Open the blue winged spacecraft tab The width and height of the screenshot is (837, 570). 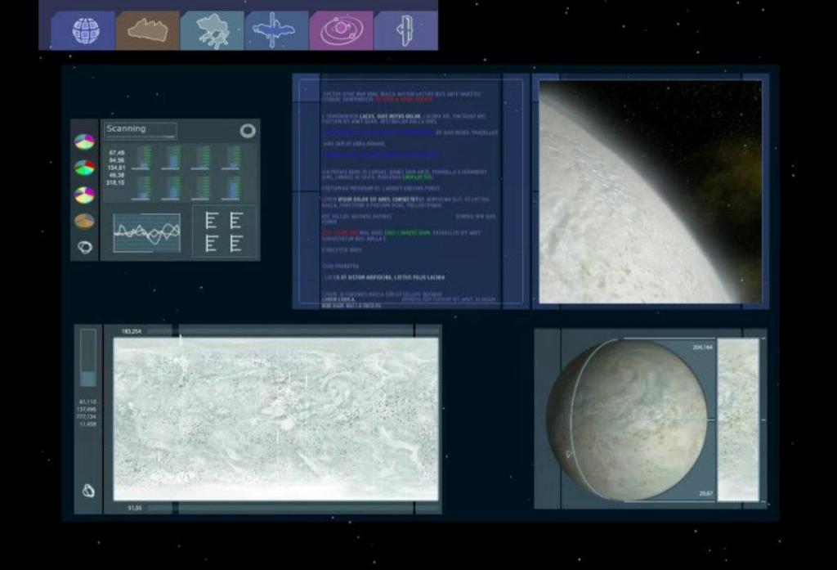(276, 31)
